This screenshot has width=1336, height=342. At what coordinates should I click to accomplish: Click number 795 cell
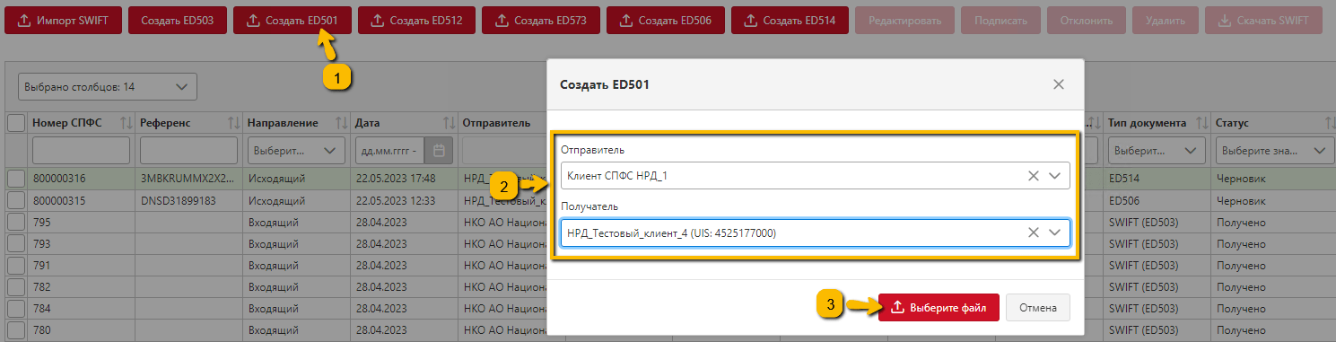click(x=82, y=222)
